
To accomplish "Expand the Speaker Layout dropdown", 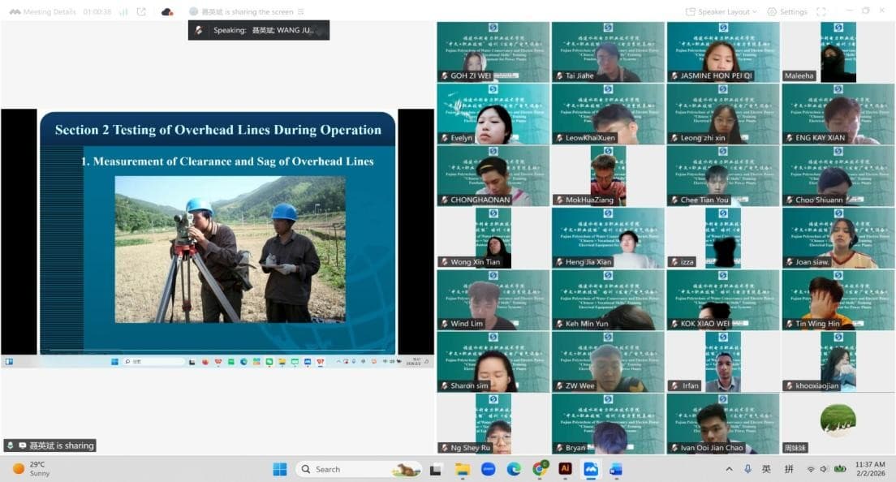I will tap(722, 11).
